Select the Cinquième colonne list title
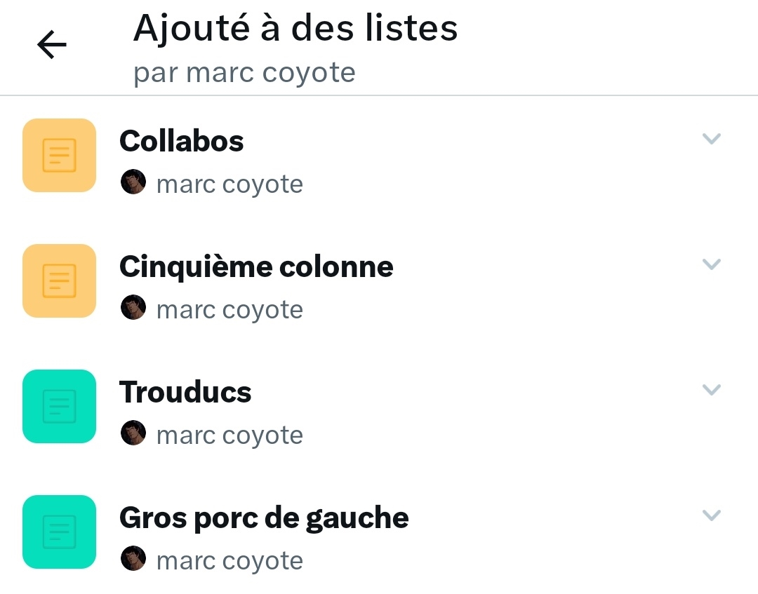 [x=256, y=267]
